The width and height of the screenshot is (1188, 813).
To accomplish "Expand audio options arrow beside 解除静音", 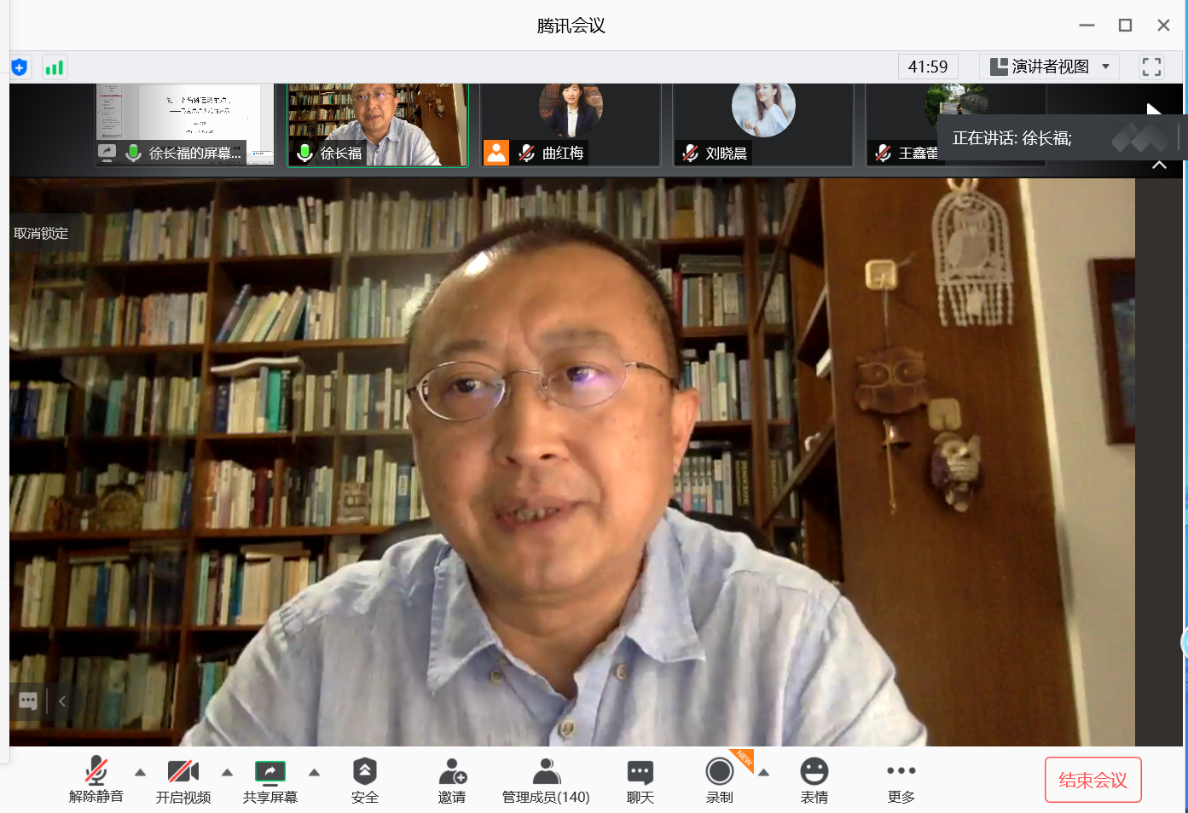I will (141, 773).
